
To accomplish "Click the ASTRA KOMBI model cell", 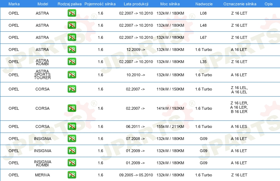I will (x=42, y=62).
